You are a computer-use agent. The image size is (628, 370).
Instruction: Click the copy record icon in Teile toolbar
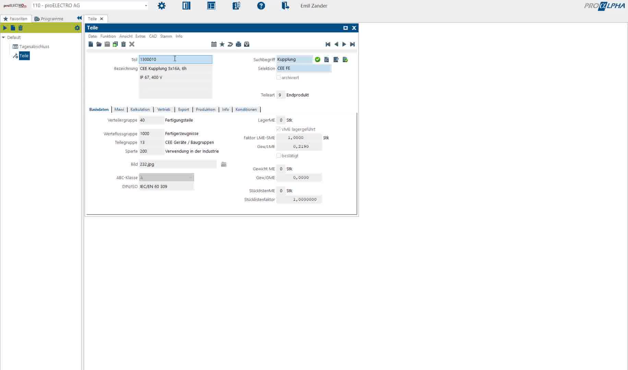tap(116, 44)
